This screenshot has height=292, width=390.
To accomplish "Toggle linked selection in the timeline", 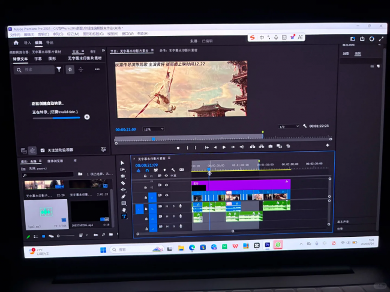I will point(156,170).
